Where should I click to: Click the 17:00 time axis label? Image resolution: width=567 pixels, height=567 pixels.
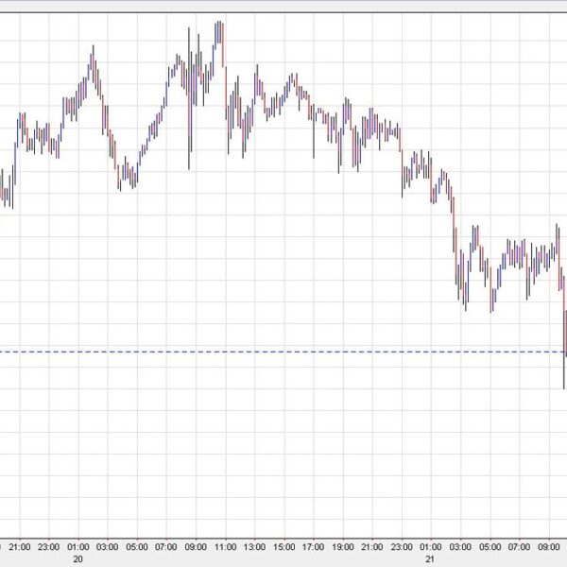point(314,547)
